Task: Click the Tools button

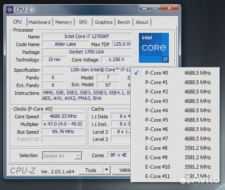Action: coord(91,170)
